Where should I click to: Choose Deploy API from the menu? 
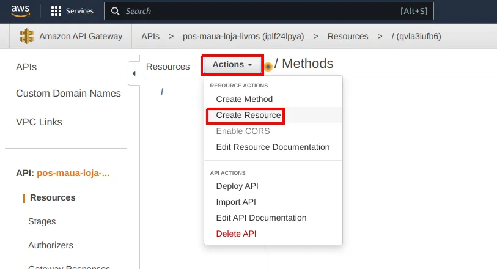(x=273, y=186)
